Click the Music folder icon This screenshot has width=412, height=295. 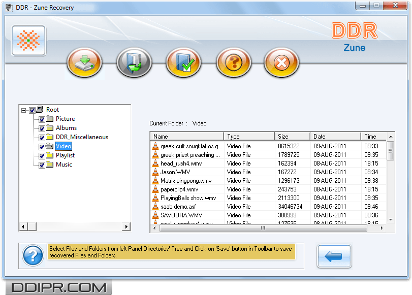(x=50, y=165)
